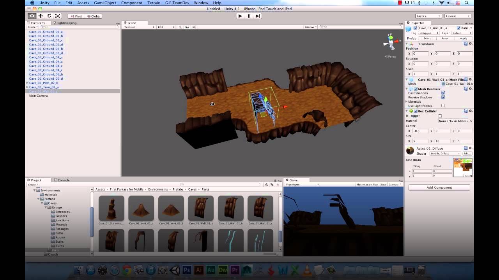
Task: Open Shader Mobile/Diffuse dropdown
Action: (x=445, y=154)
